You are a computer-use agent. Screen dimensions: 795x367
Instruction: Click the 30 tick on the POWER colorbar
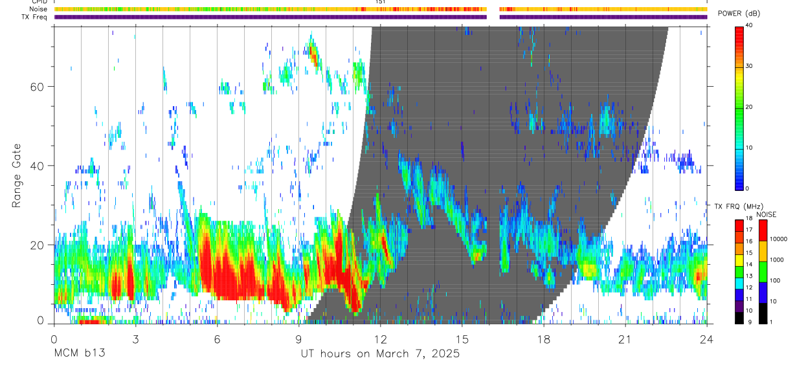750,66
